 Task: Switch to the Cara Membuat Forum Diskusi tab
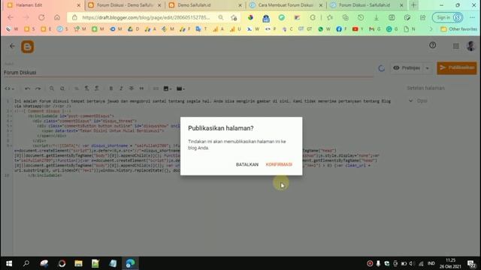286,5
